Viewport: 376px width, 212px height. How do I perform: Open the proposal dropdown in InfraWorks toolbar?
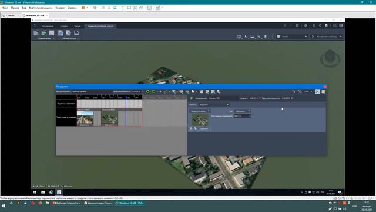[x=292, y=37]
